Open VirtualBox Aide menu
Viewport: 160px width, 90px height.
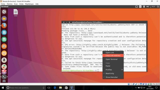pos(37,4)
